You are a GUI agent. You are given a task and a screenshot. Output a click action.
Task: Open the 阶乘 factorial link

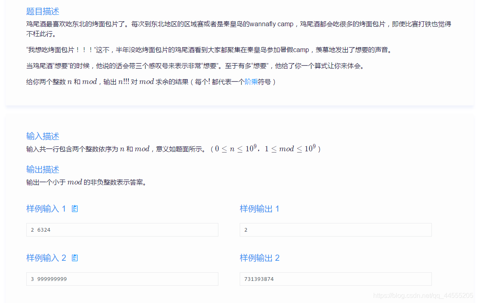point(251,82)
